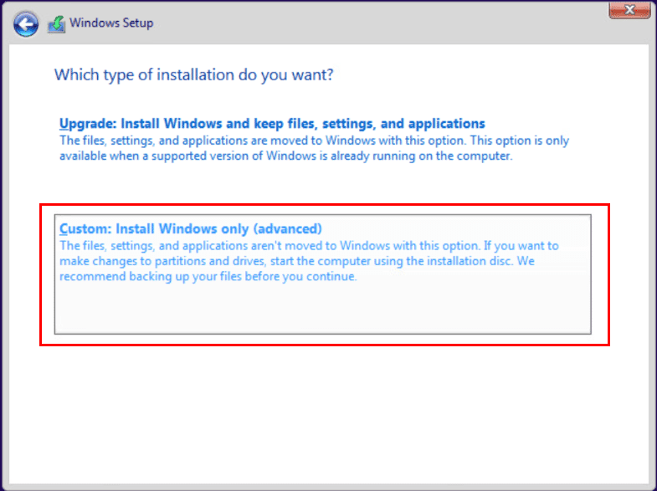Click the word "Upgrade:" in first option
The height and width of the screenshot is (491, 657).
[85, 124]
